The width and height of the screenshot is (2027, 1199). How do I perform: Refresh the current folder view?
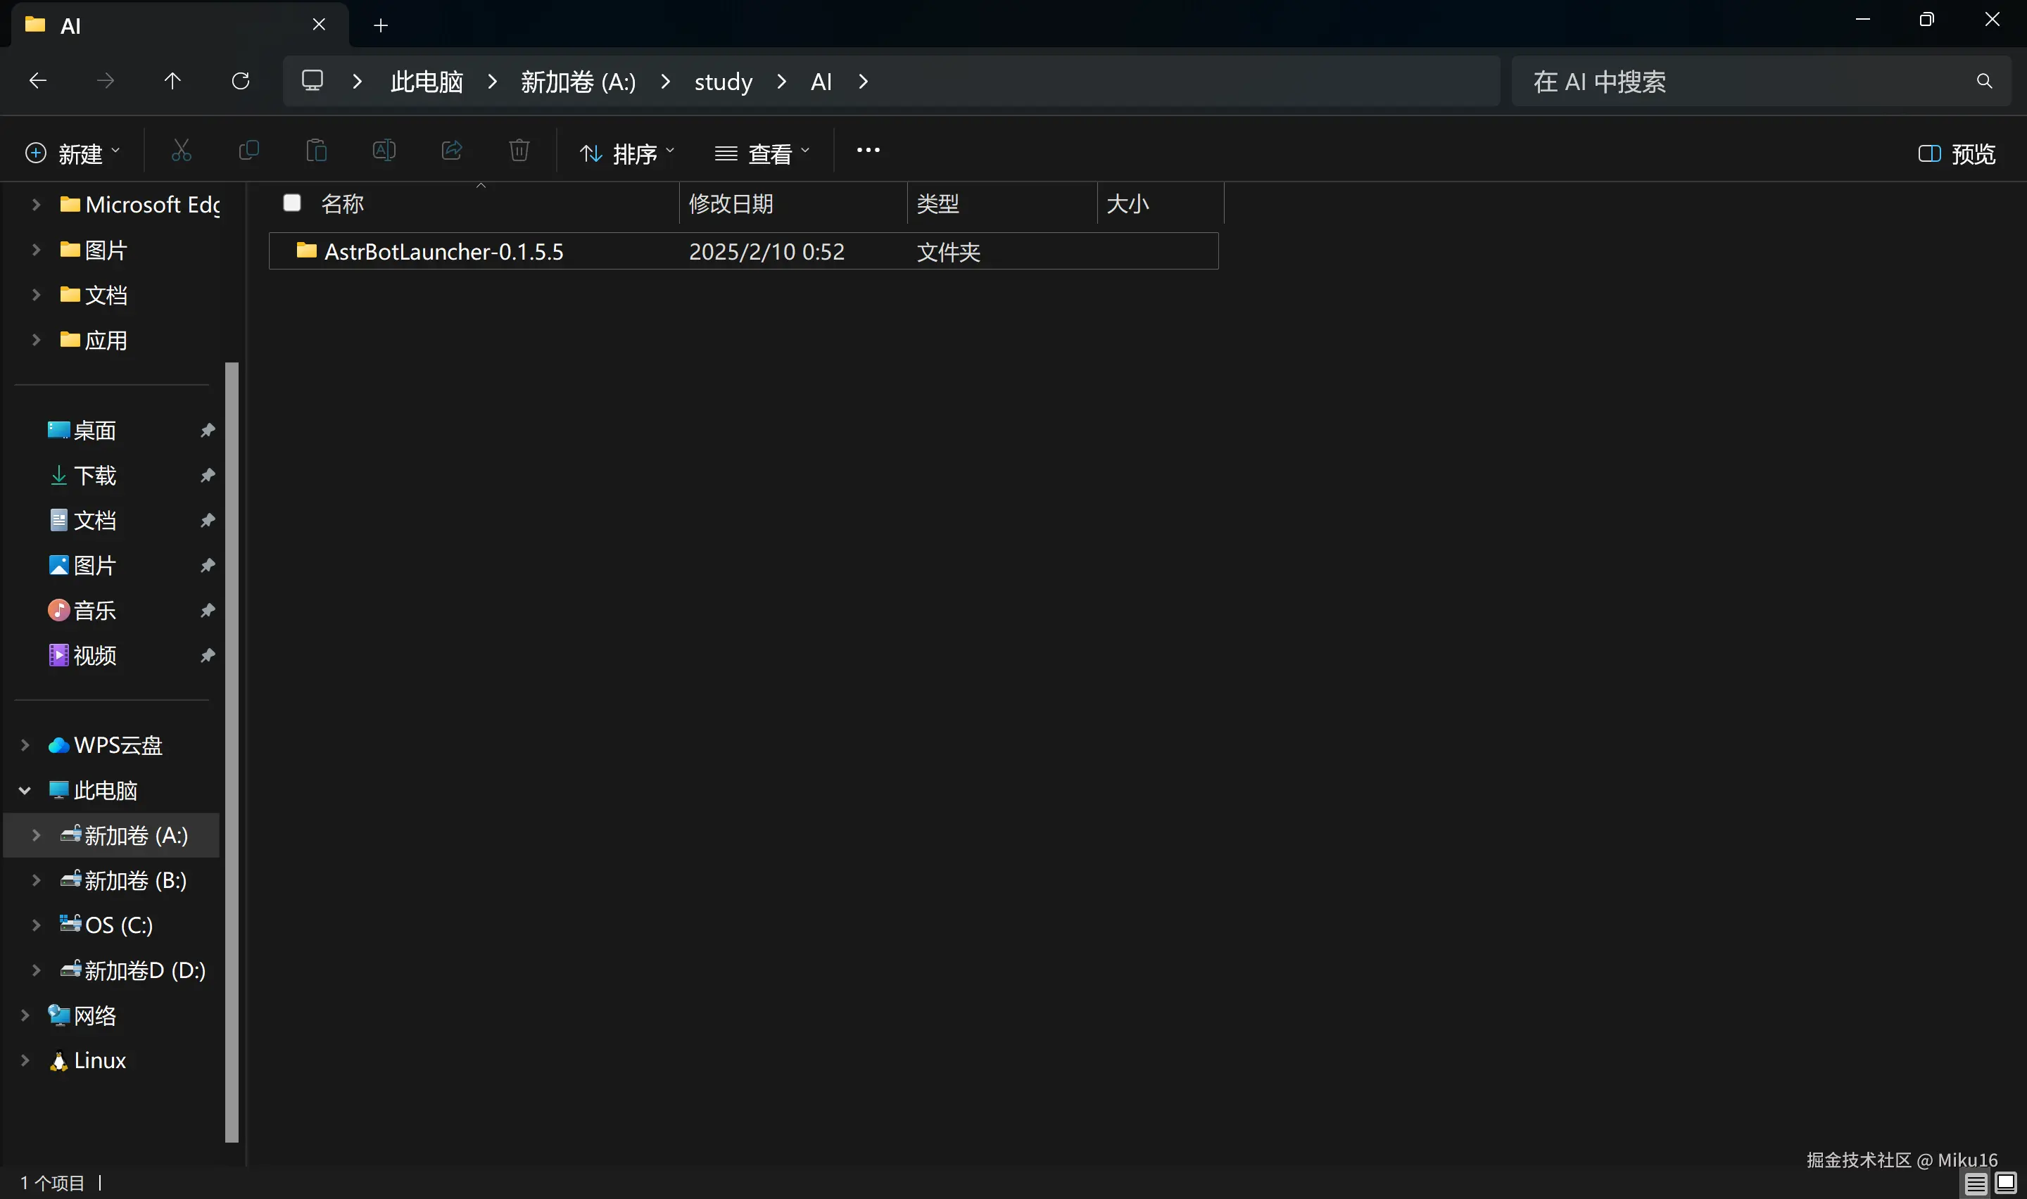coord(241,81)
